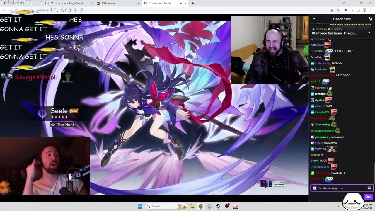Click the bottom-left streamer webcam thumbnail
The height and width of the screenshot is (211, 375).
click(45, 166)
